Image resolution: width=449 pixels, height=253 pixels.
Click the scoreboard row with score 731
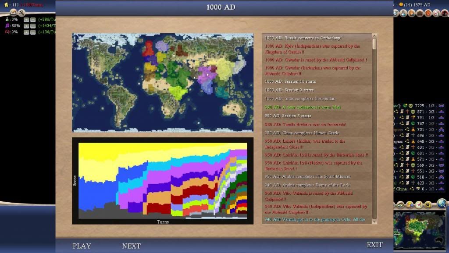click(419, 130)
